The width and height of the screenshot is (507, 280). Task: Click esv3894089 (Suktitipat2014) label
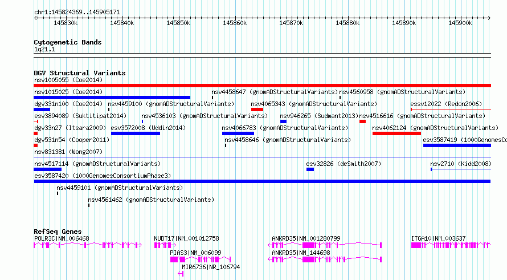80,116
